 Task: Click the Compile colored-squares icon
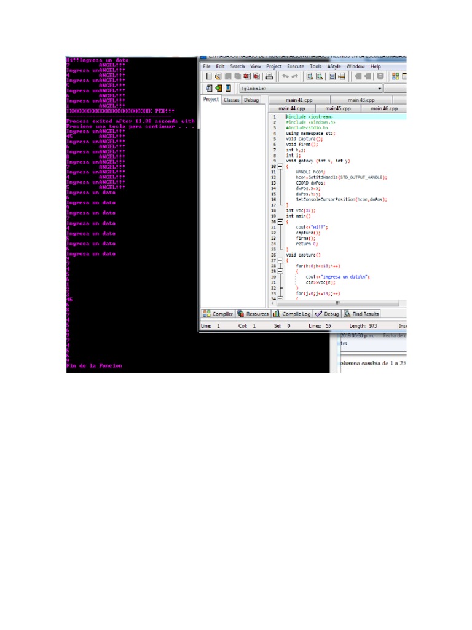[x=395, y=76]
